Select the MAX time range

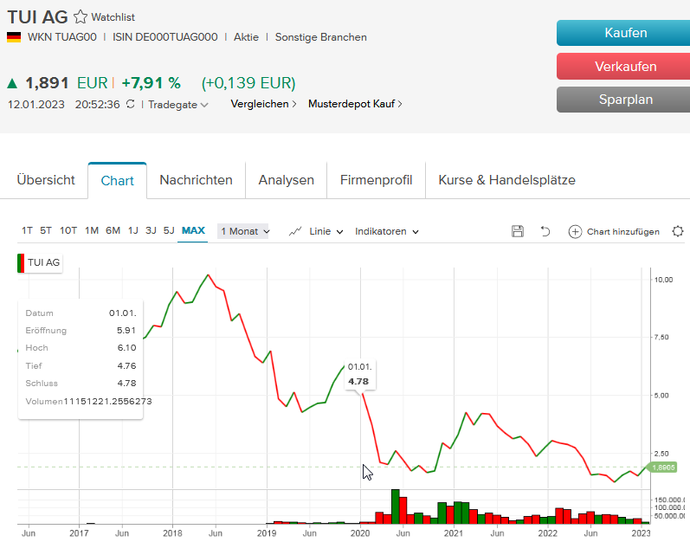(x=193, y=230)
